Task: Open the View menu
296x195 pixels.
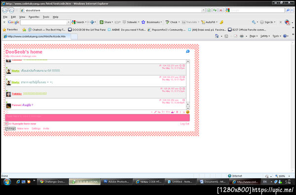Action: point(22,17)
